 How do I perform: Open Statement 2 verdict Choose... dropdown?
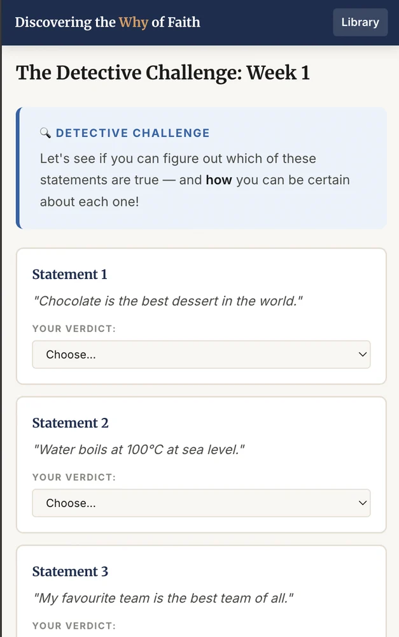201,503
